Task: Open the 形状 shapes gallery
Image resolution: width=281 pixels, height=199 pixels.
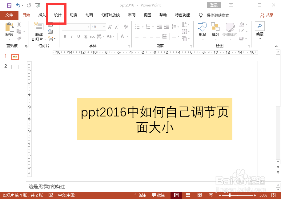Action: (x=203, y=31)
